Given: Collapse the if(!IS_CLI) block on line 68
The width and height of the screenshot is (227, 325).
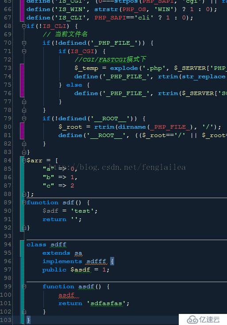Looking at the screenshot, I should pyautogui.click(x=24, y=26).
